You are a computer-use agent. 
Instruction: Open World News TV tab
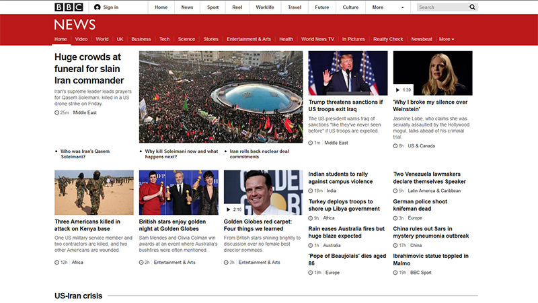pos(317,39)
